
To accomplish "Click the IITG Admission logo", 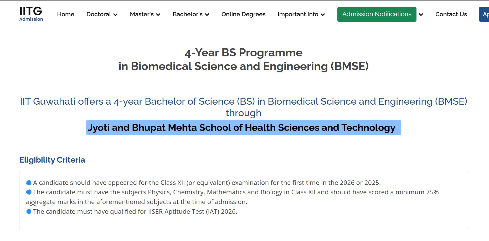I will tap(31, 14).
